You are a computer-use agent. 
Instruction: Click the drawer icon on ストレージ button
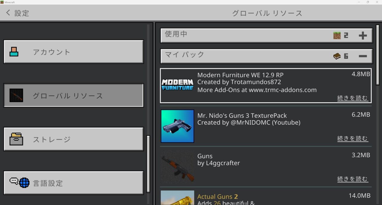click(x=16, y=139)
